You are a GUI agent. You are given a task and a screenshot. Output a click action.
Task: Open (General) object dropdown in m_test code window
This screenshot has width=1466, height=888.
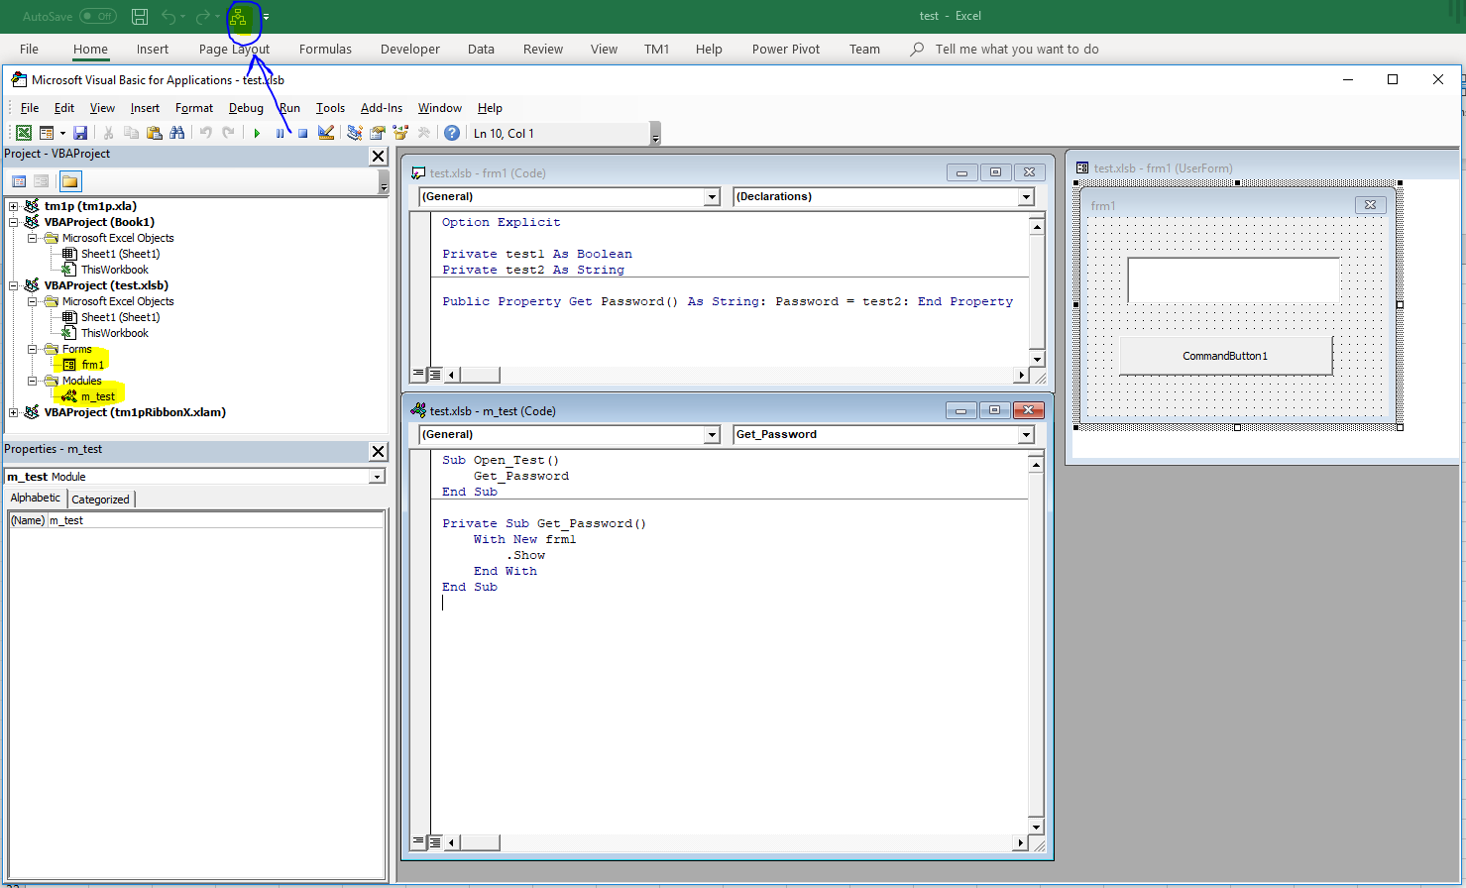711,435
